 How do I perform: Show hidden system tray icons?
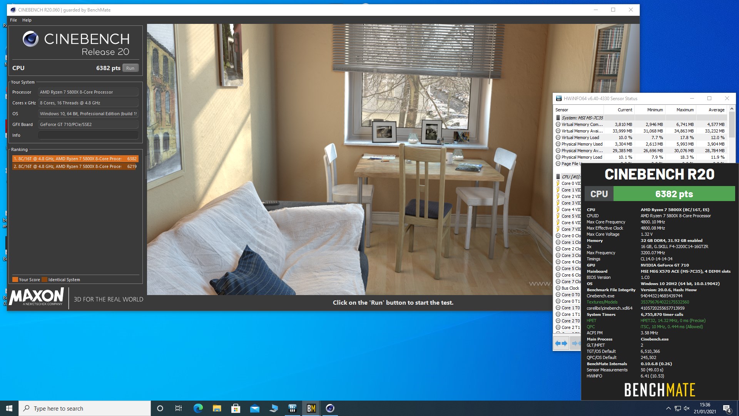click(668, 408)
